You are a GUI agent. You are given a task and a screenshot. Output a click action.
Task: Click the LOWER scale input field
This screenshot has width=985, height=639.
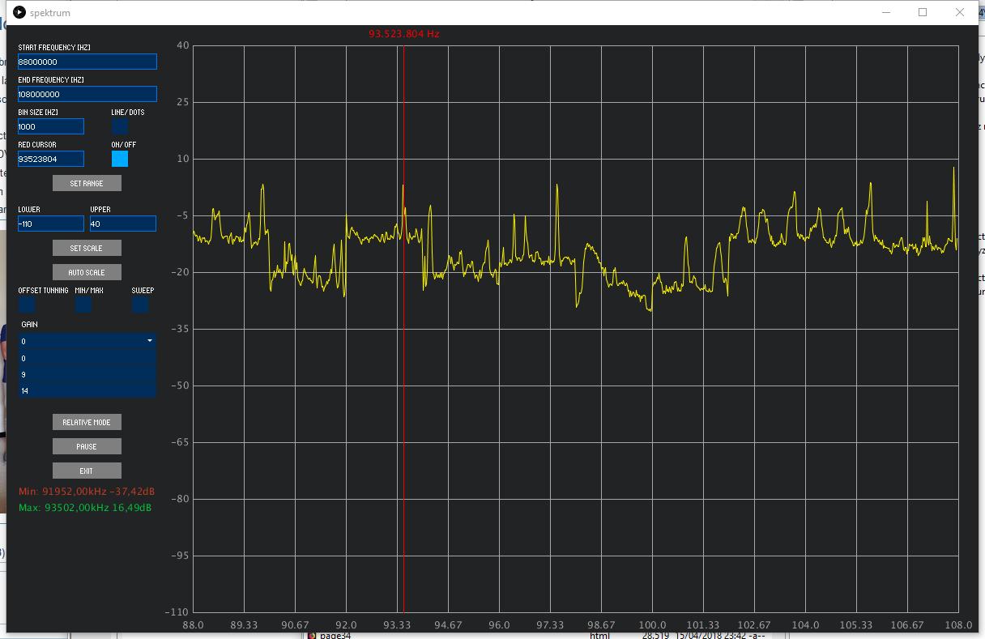[50, 224]
